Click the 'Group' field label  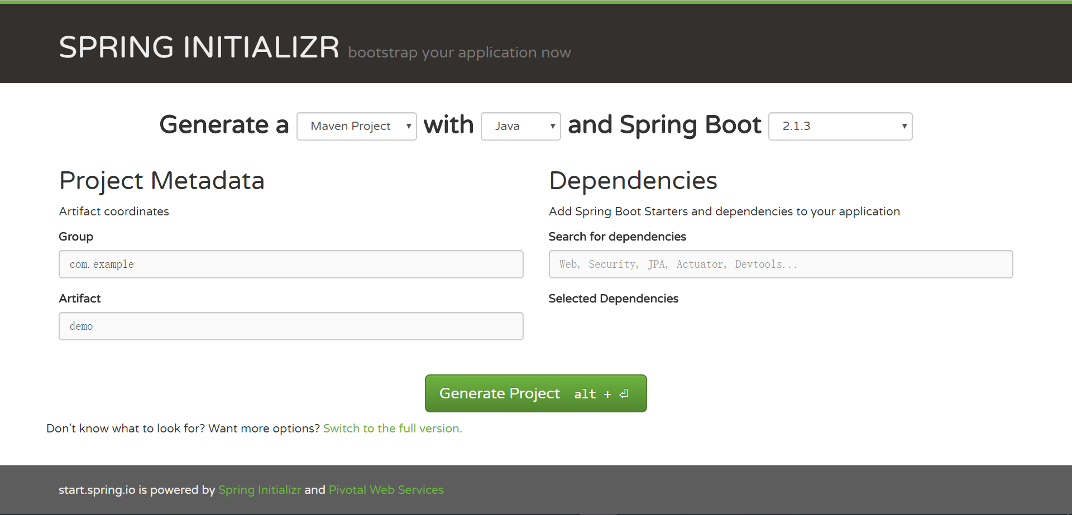(76, 237)
